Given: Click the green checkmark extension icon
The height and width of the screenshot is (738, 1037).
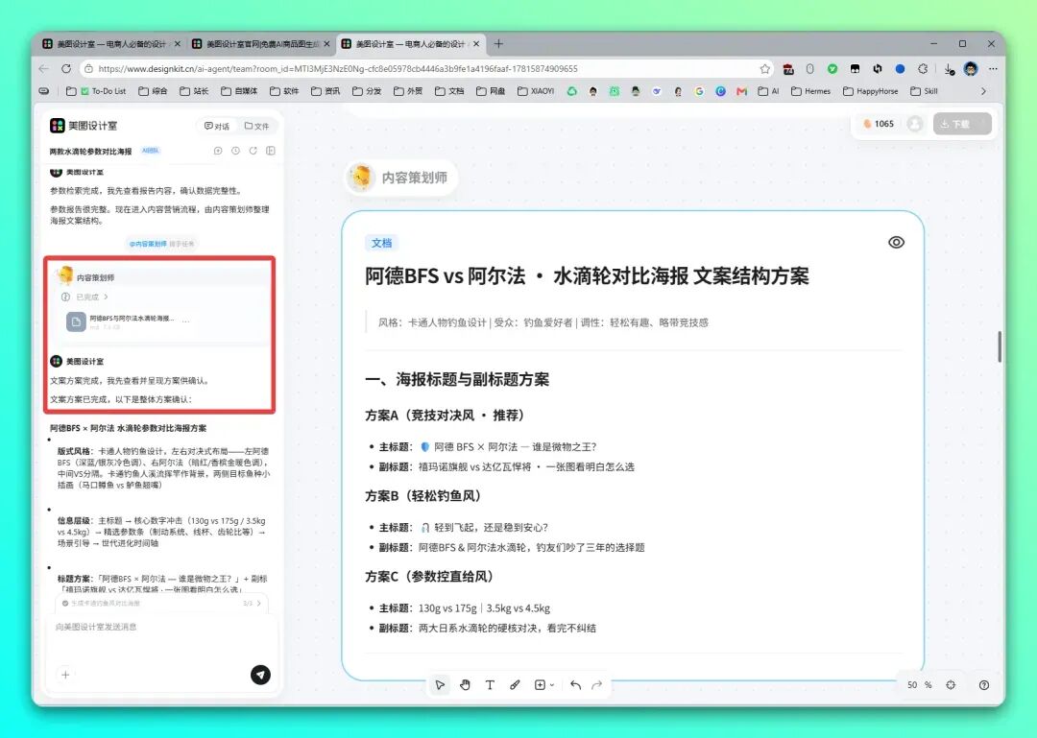Looking at the screenshot, I should pyautogui.click(x=832, y=69).
